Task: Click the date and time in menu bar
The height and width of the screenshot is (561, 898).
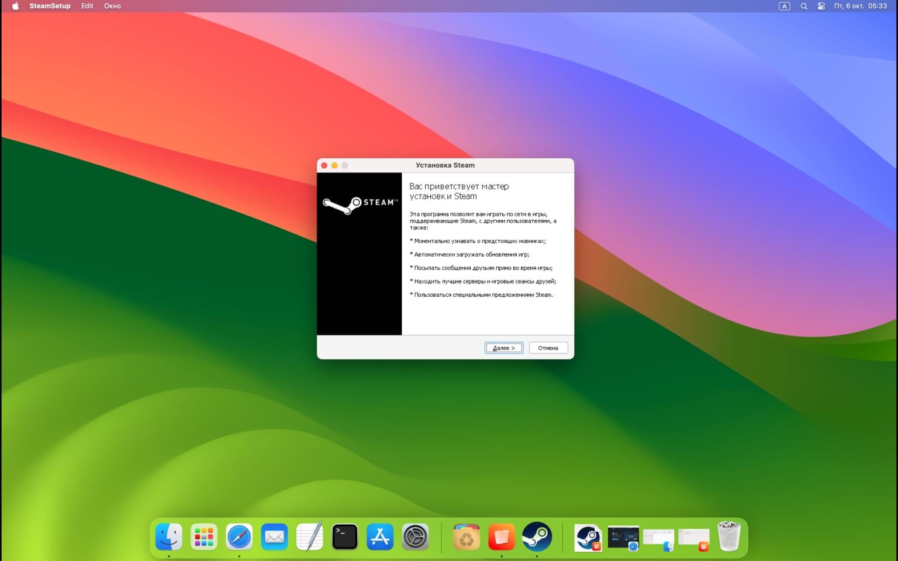Action: coord(860,6)
